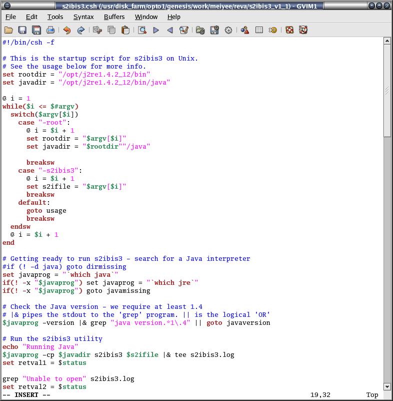Click the Save All files icon
The height and width of the screenshot is (401, 393).
36,30
